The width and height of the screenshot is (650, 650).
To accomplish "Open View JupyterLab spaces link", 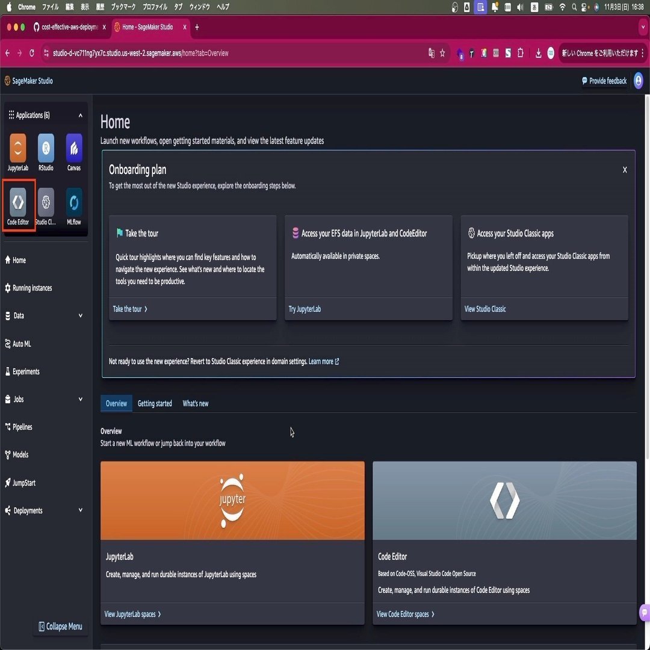I will (132, 614).
